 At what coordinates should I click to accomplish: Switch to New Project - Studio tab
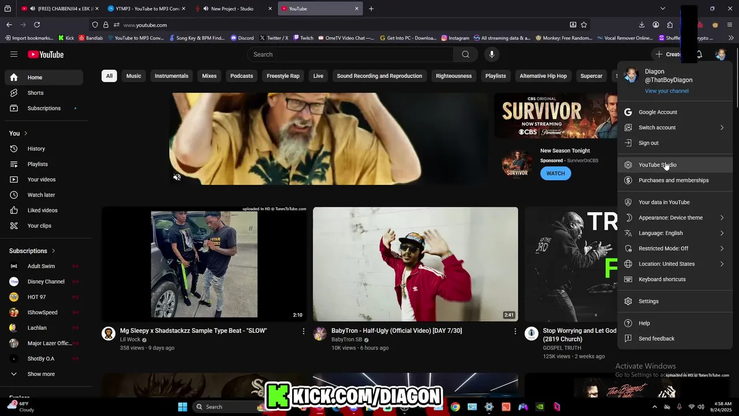[233, 9]
